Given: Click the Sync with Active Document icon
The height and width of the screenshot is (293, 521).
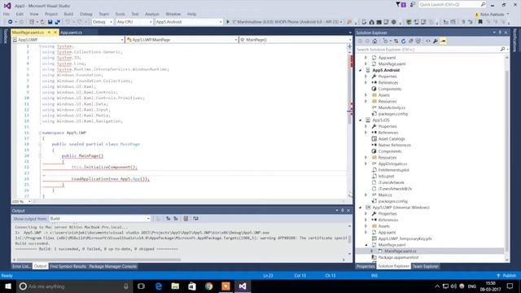Looking at the screenshot, I should point(396,42).
